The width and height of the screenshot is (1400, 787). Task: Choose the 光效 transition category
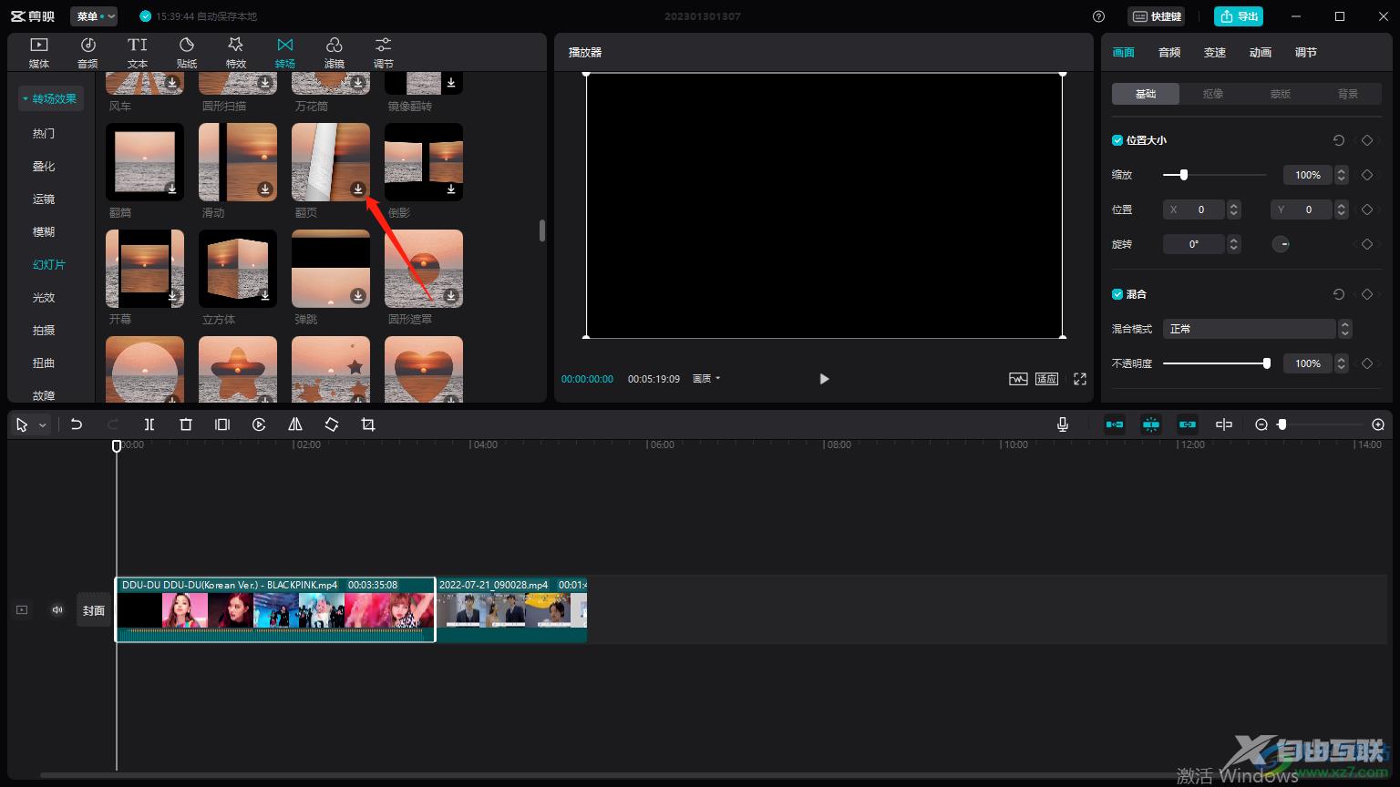point(44,297)
